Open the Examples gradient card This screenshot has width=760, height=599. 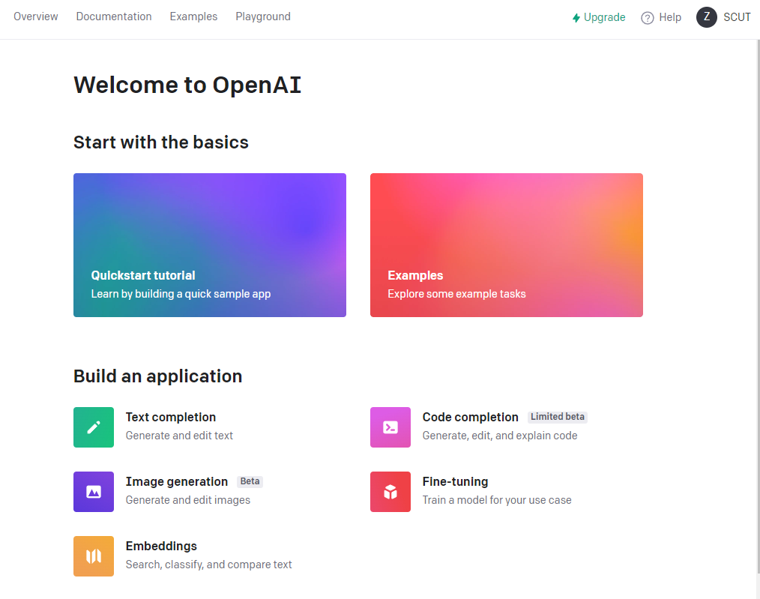point(507,245)
